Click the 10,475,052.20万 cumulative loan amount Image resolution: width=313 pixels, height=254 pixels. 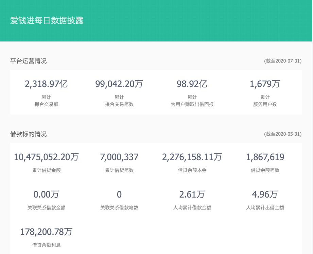pos(46,157)
